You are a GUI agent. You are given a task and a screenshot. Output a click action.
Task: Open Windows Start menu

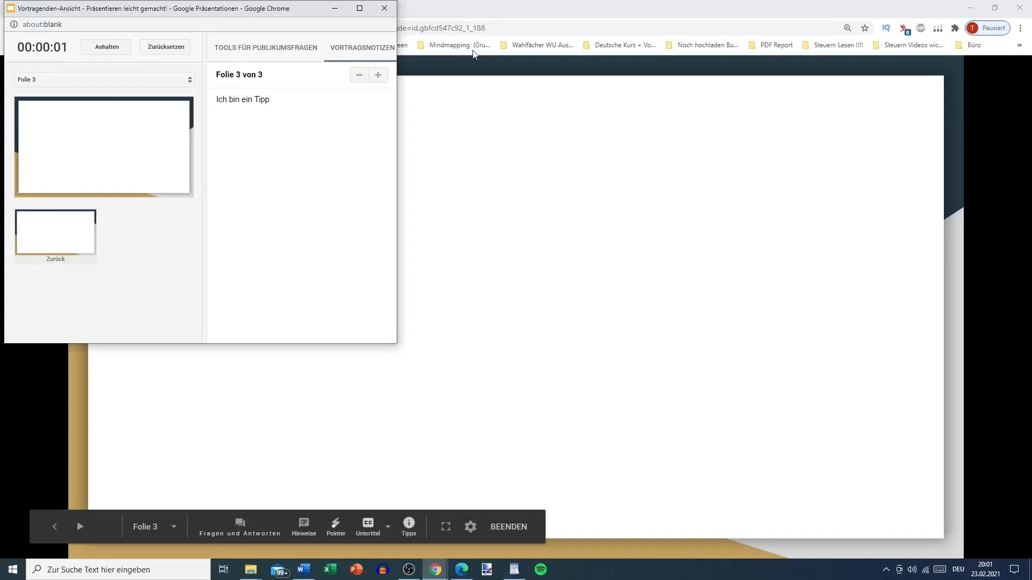click(13, 569)
